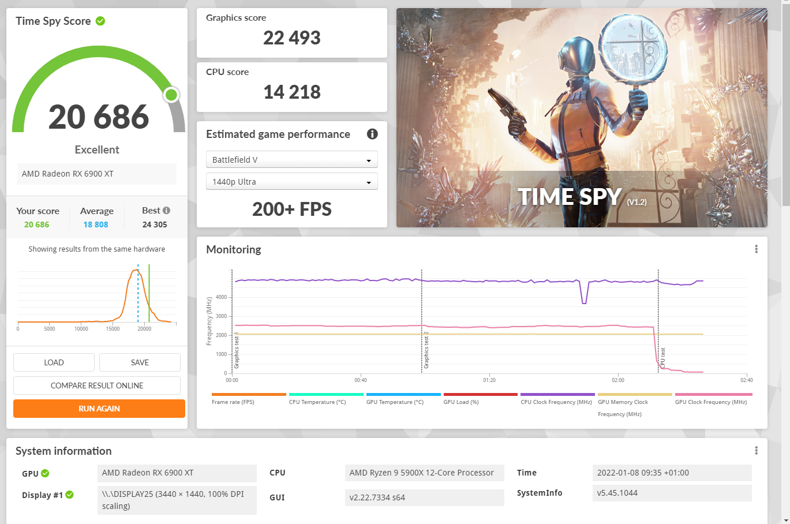The width and height of the screenshot is (790, 524).
Task: Click the GUI version v2.22.7334 s64
Action: pos(425,497)
